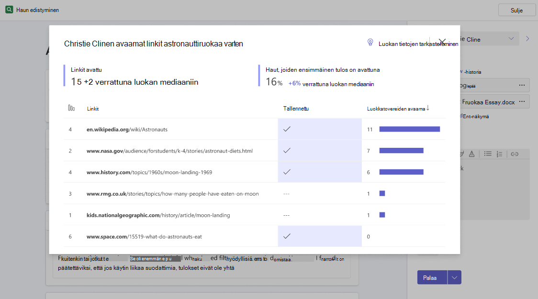Click the Linkit avattu statistic
The height and width of the screenshot is (299, 538).
tap(134, 76)
